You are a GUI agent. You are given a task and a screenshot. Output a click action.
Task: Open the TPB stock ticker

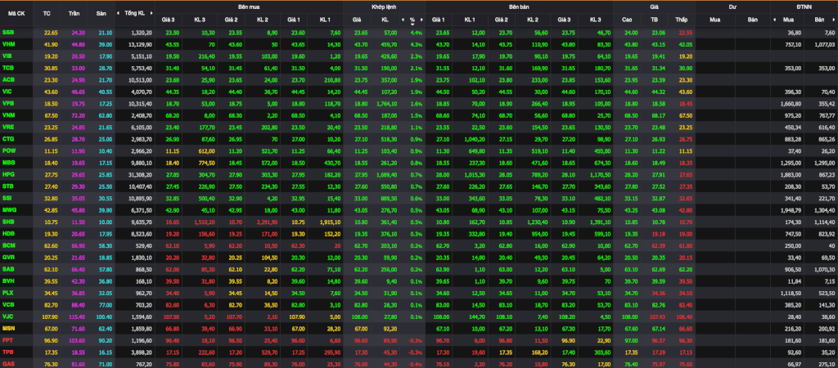(8, 352)
